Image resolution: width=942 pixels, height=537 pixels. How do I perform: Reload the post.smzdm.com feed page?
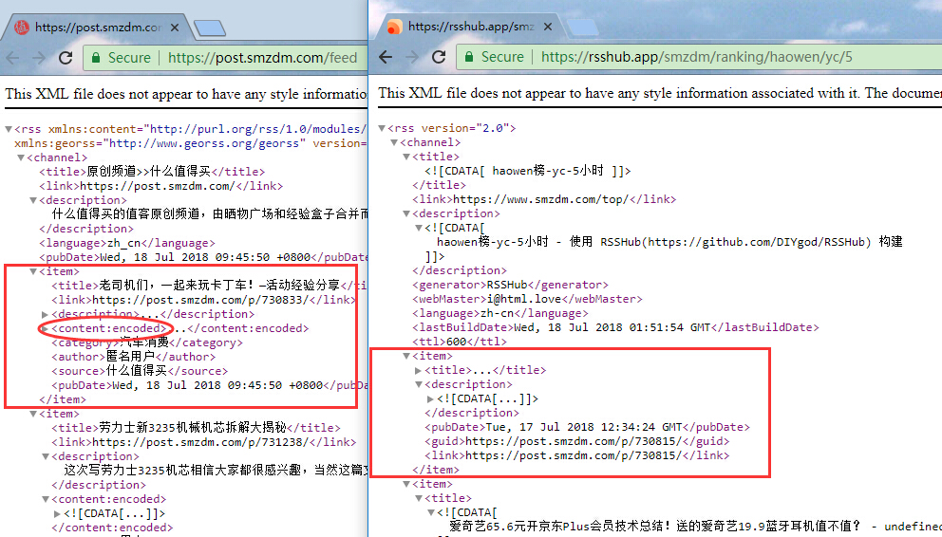click(x=66, y=58)
